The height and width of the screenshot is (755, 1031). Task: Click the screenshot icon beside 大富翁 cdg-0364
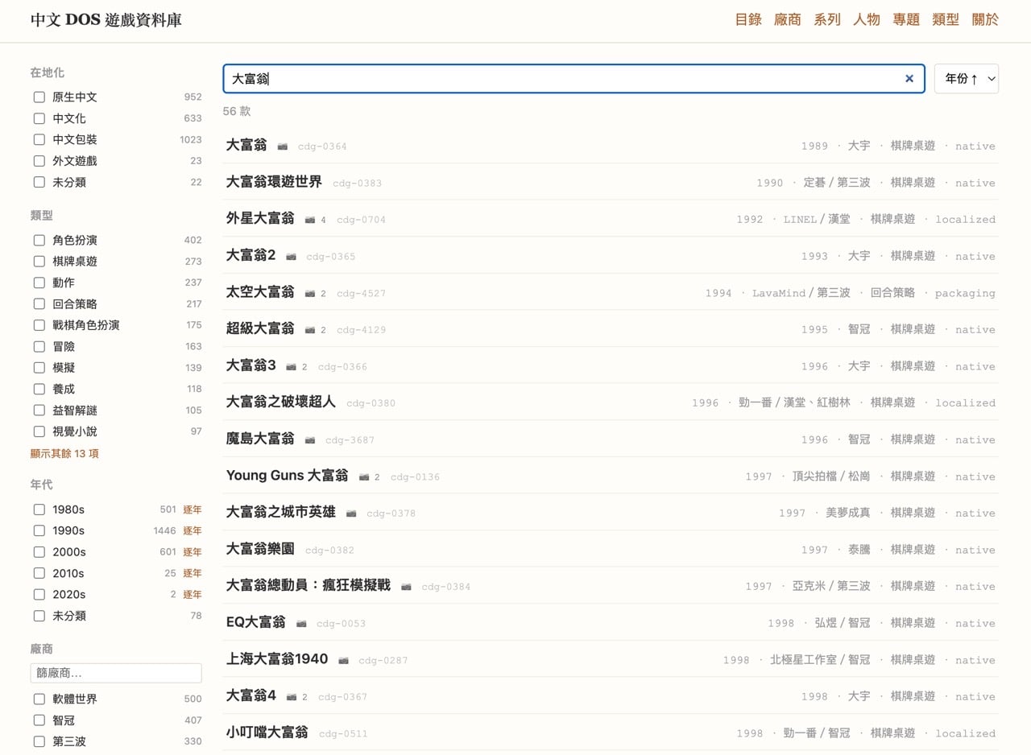click(x=283, y=146)
